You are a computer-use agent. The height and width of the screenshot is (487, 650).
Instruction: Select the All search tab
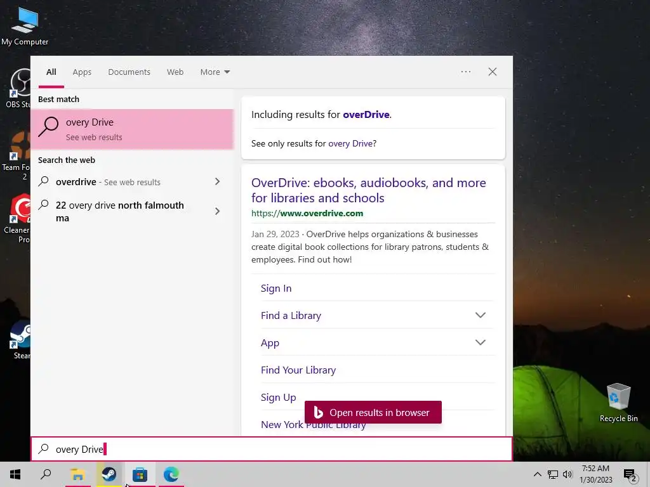51,72
